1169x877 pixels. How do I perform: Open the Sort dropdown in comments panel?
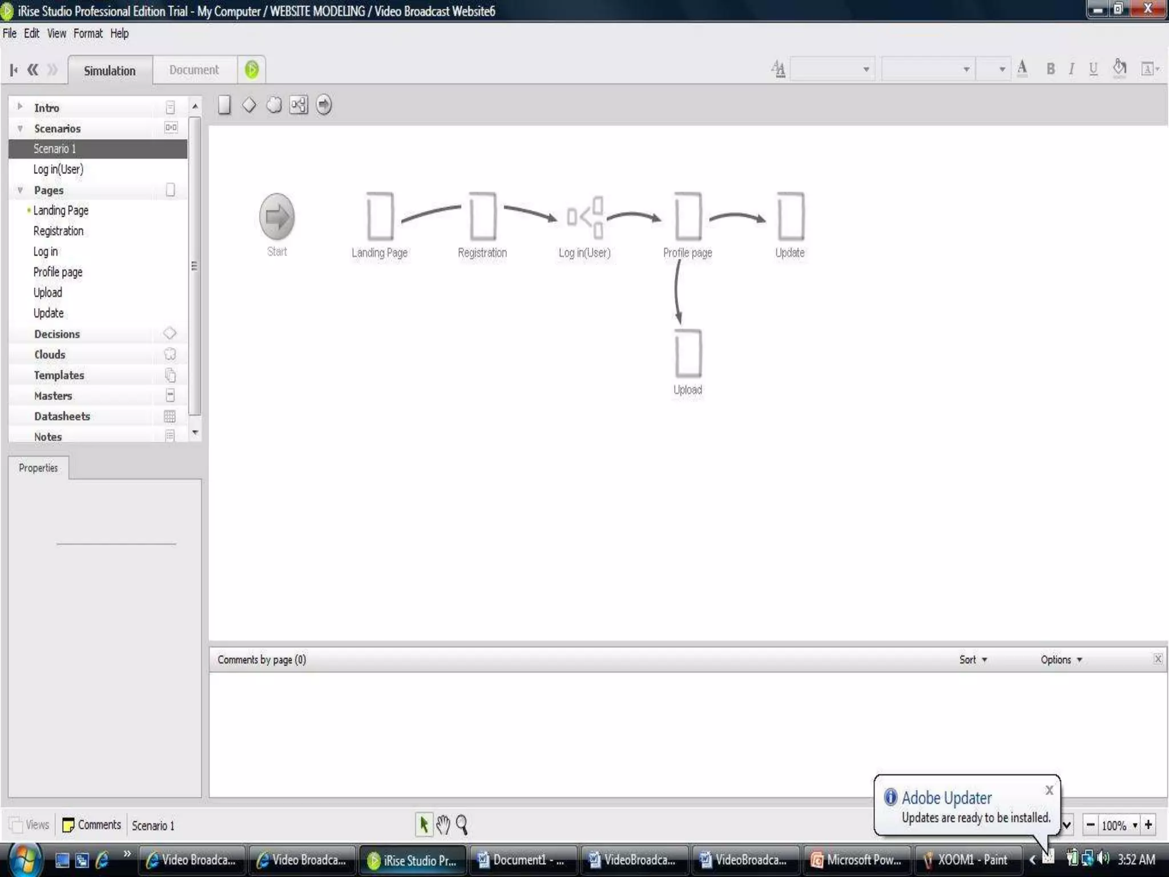973,659
